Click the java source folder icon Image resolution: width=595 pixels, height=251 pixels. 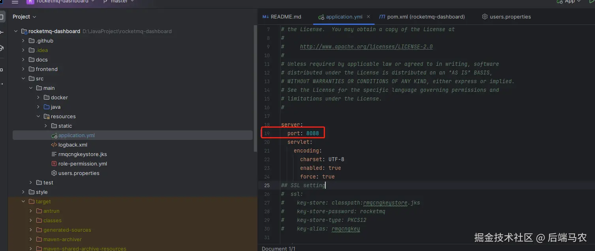point(47,107)
